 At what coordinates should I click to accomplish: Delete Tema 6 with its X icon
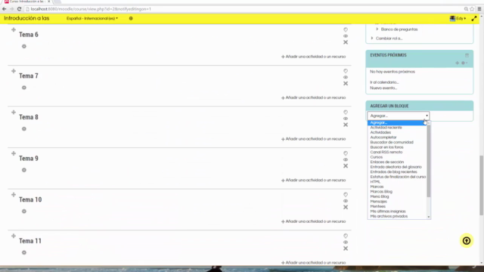pos(346,42)
